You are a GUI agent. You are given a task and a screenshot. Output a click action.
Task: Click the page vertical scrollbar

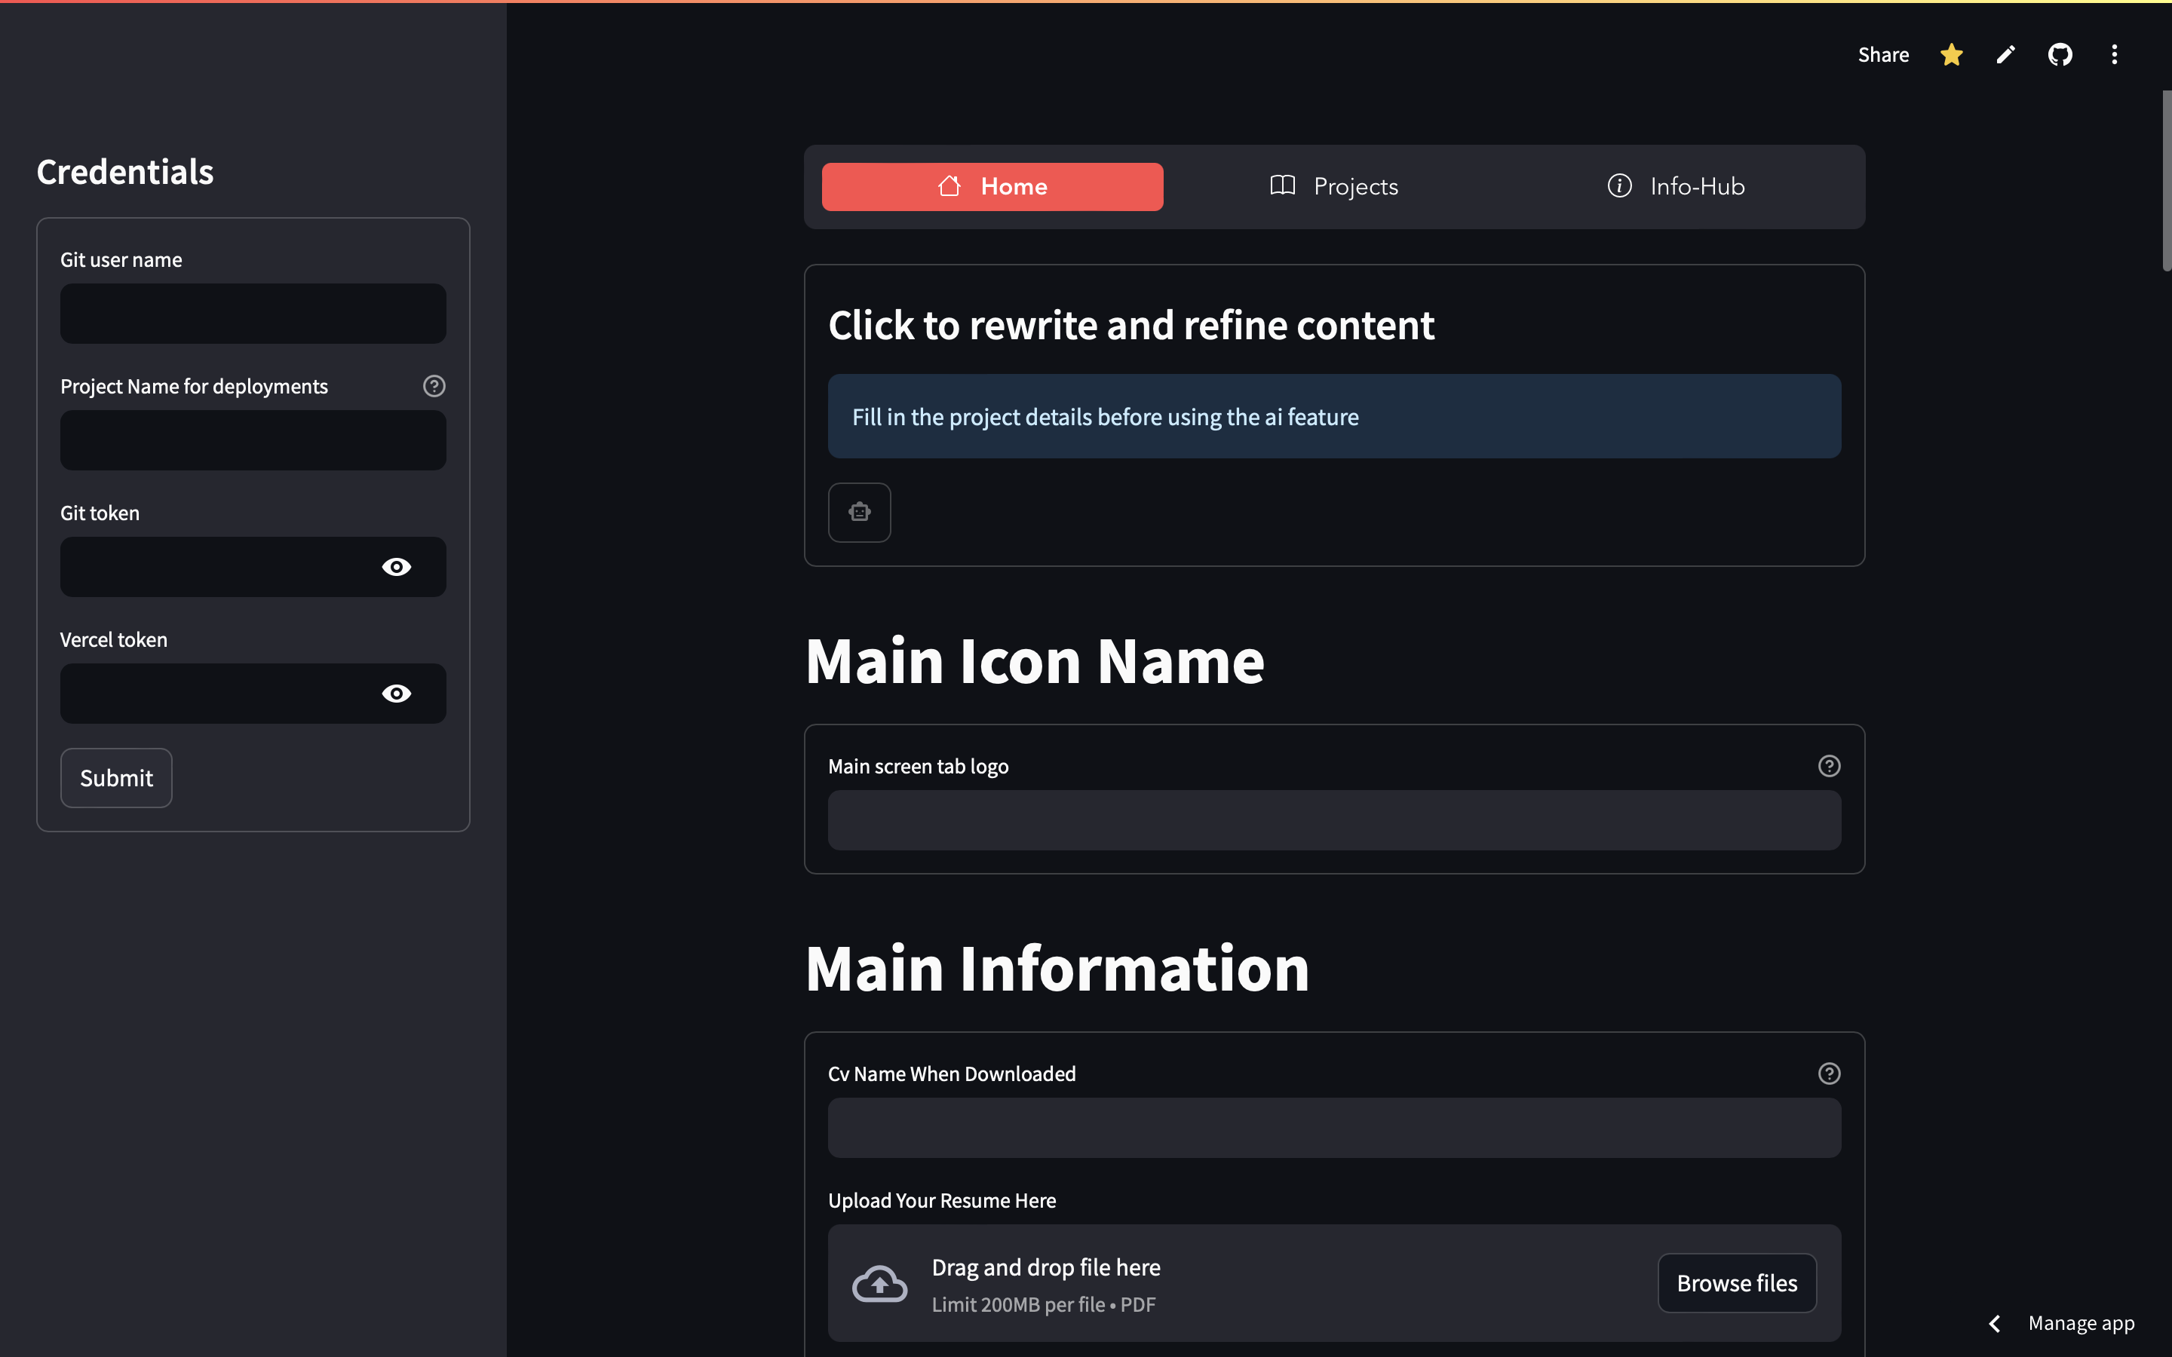pyautogui.click(x=2166, y=179)
